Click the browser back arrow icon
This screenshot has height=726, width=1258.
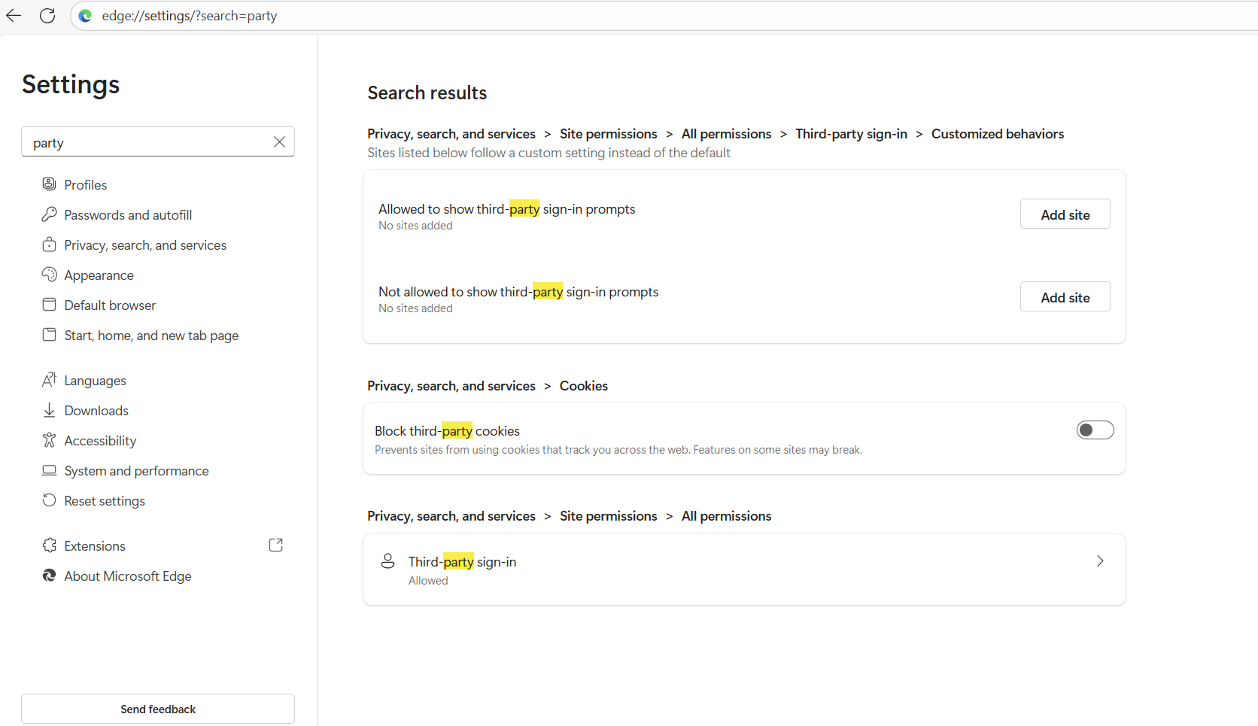(x=14, y=16)
